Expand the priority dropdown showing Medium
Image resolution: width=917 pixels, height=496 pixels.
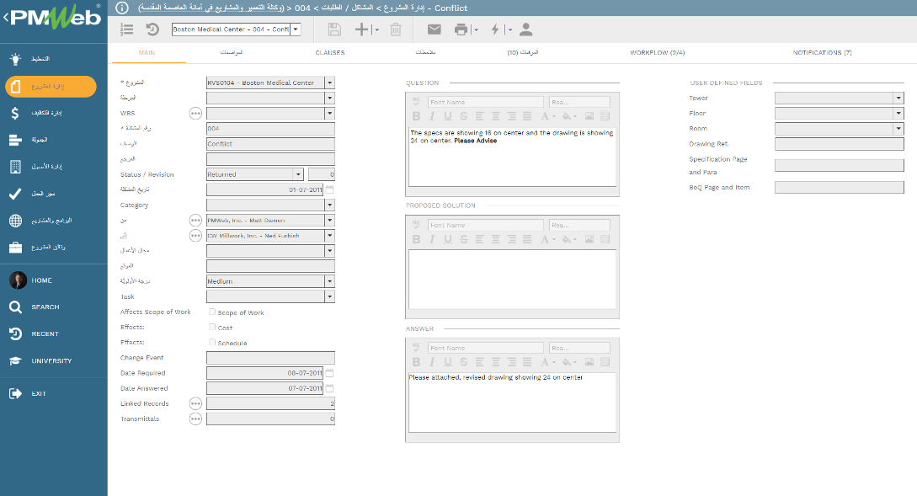click(330, 281)
